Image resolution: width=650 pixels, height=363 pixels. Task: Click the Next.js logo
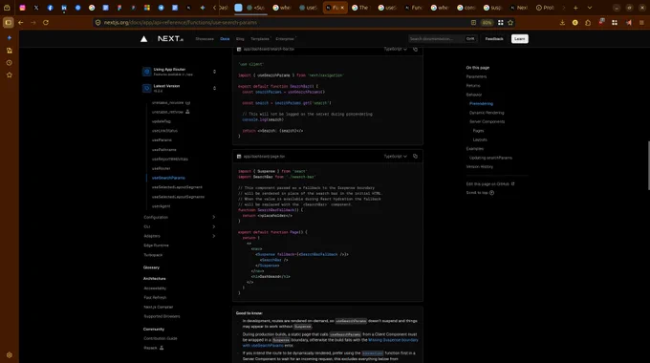point(170,38)
